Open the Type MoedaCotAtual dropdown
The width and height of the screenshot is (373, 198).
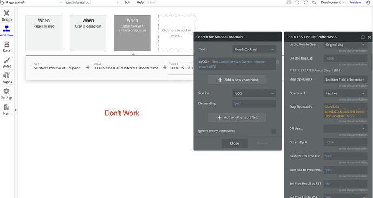(254, 49)
